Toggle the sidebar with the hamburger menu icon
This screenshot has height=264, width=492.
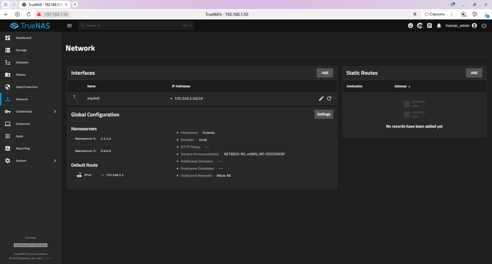69,25
